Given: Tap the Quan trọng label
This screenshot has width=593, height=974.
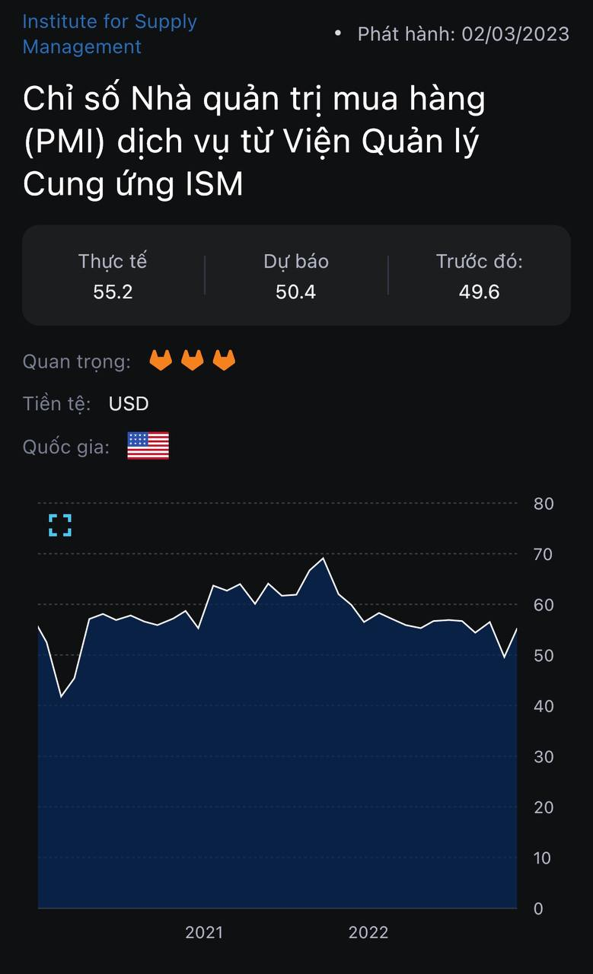Looking at the screenshot, I should pos(76,361).
